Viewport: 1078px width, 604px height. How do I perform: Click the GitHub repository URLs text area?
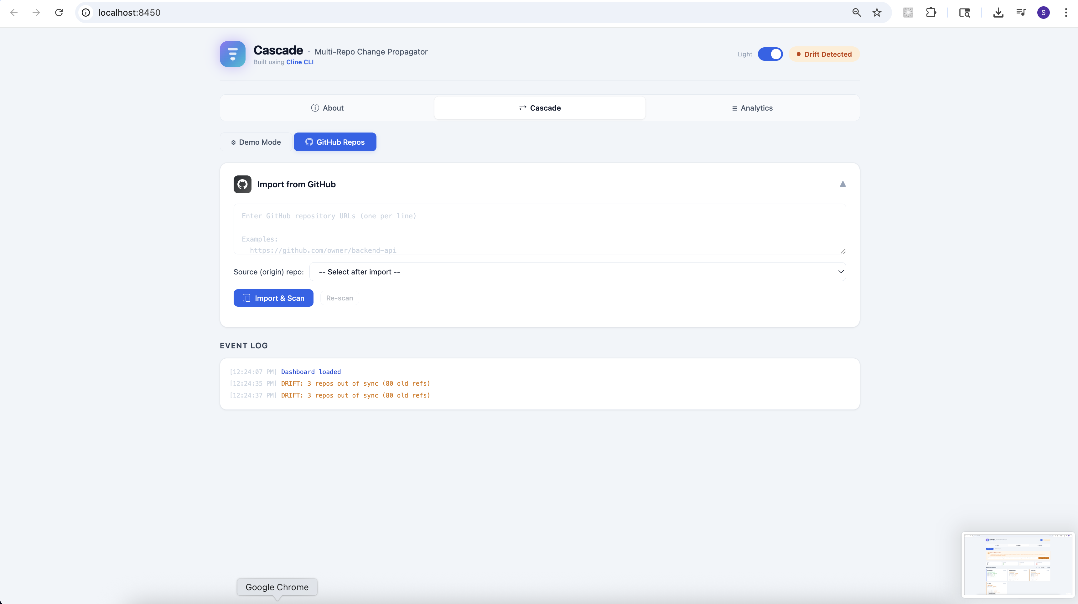[x=539, y=229]
